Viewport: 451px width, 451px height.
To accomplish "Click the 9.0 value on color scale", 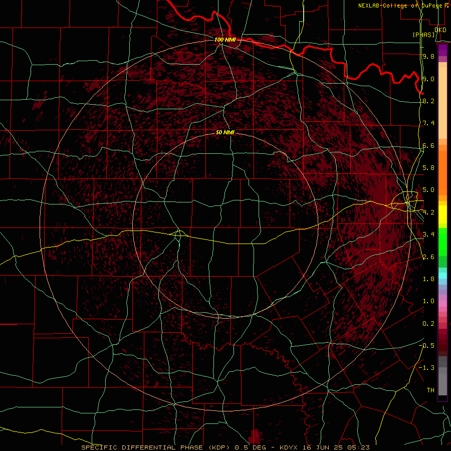I will (x=428, y=79).
